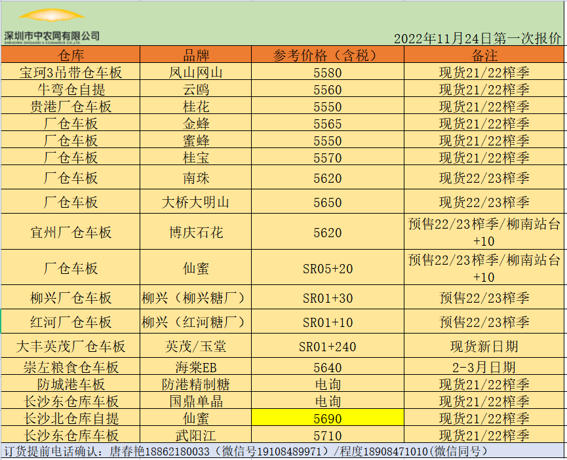Select the 仓库 column header

71,55
